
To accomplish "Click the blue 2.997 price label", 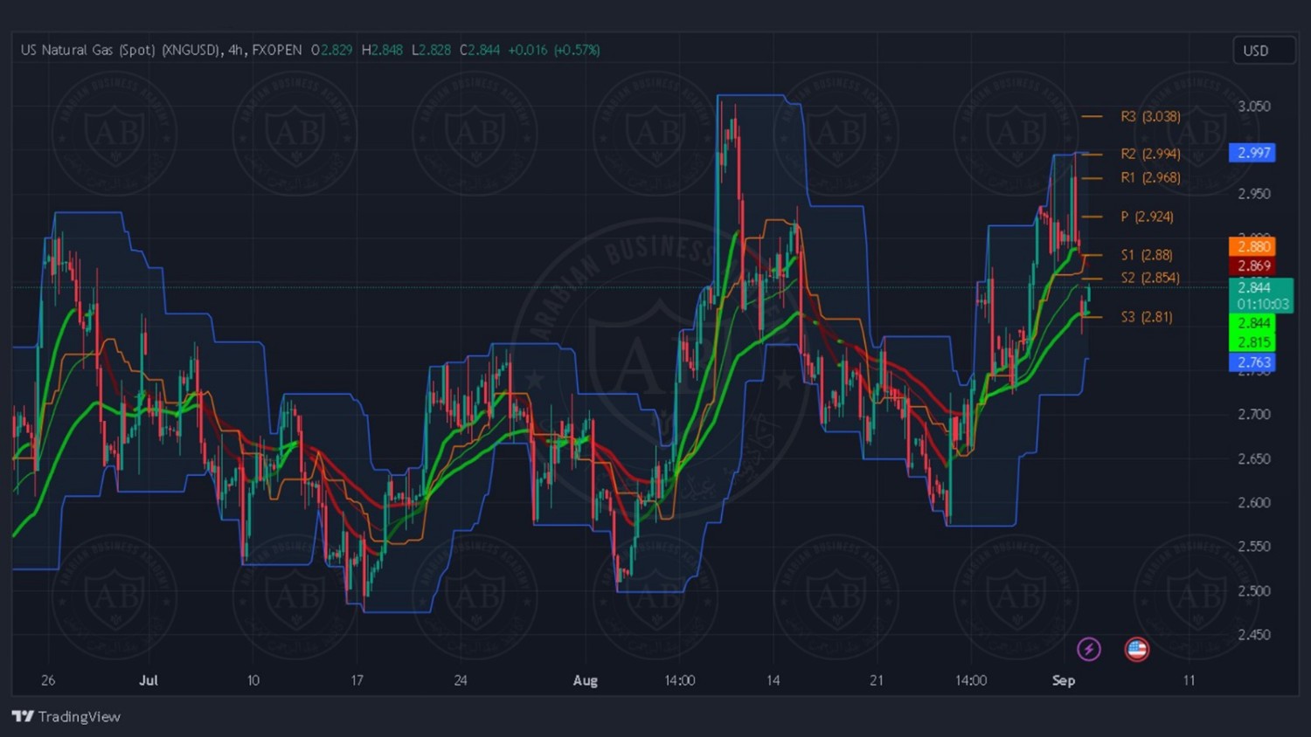I will point(1252,153).
